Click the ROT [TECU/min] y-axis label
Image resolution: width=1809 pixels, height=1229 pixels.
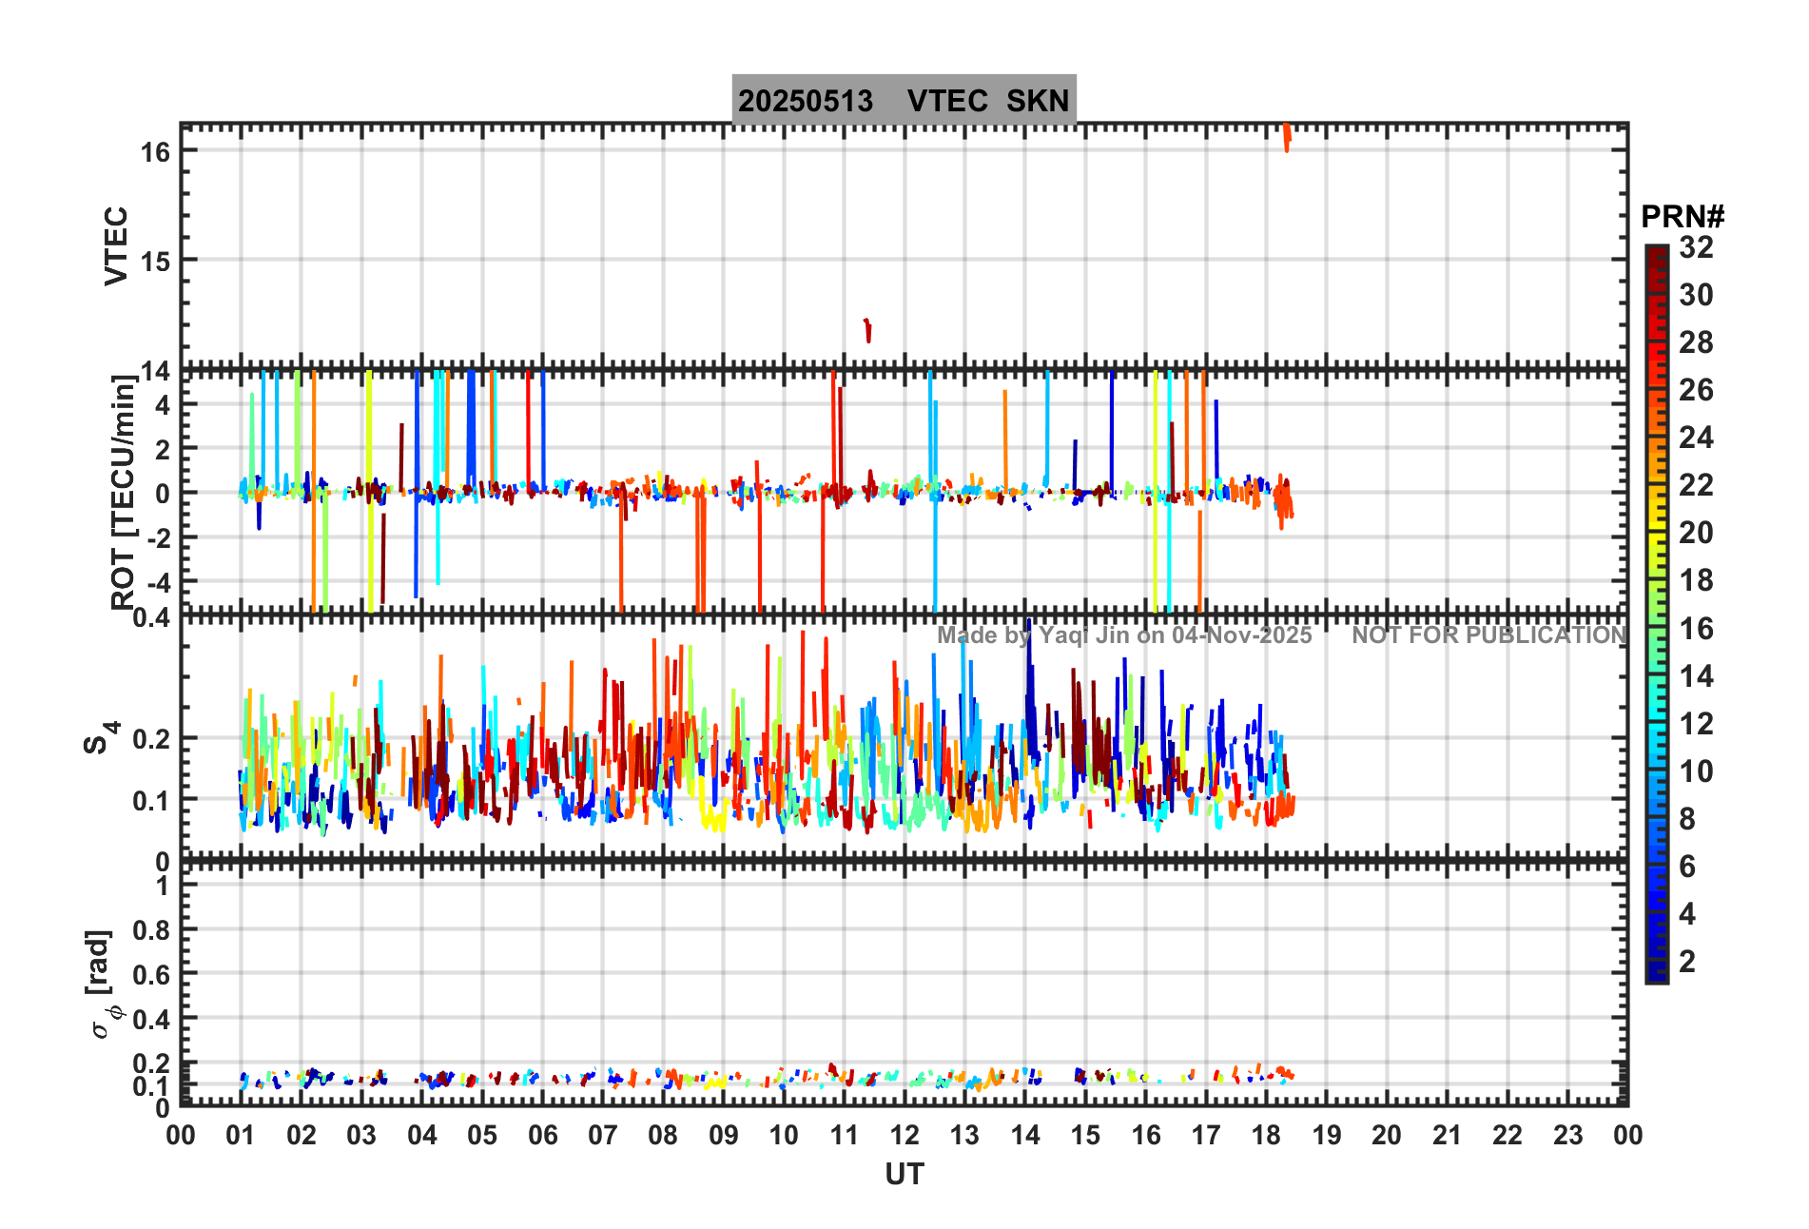(x=123, y=492)
